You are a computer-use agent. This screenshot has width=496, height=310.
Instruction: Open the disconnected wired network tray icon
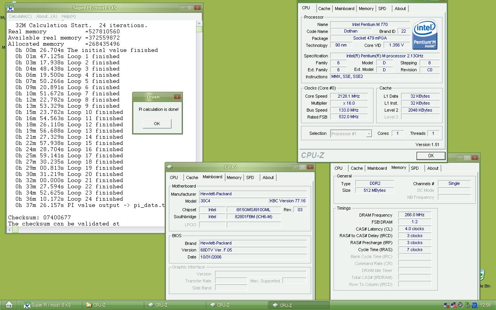point(454,305)
